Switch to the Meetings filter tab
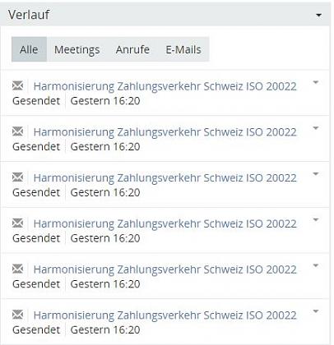 pyautogui.click(x=77, y=49)
